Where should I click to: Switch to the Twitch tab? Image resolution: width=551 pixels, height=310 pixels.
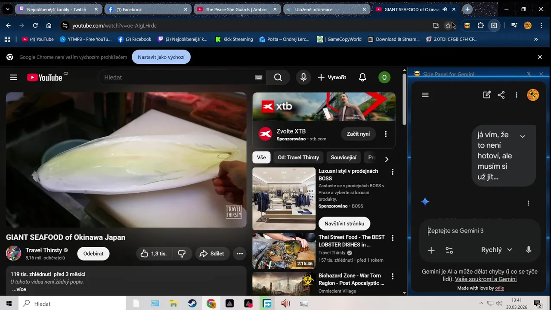click(59, 9)
